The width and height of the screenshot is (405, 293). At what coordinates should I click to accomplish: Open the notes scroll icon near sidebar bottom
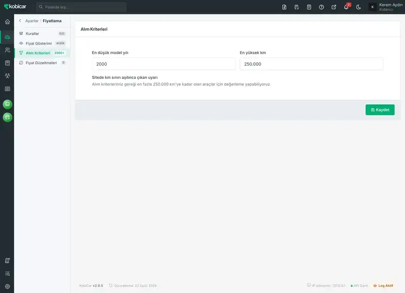pyautogui.click(x=7, y=261)
